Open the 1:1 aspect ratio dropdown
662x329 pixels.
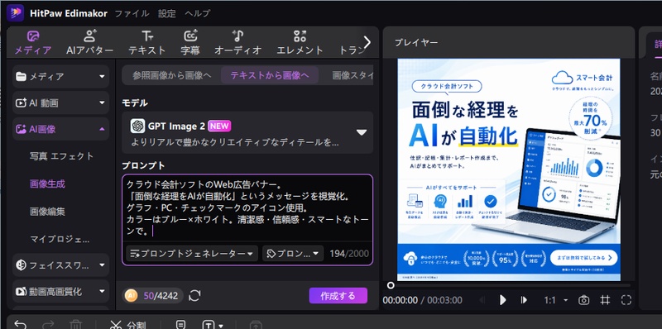555,300
